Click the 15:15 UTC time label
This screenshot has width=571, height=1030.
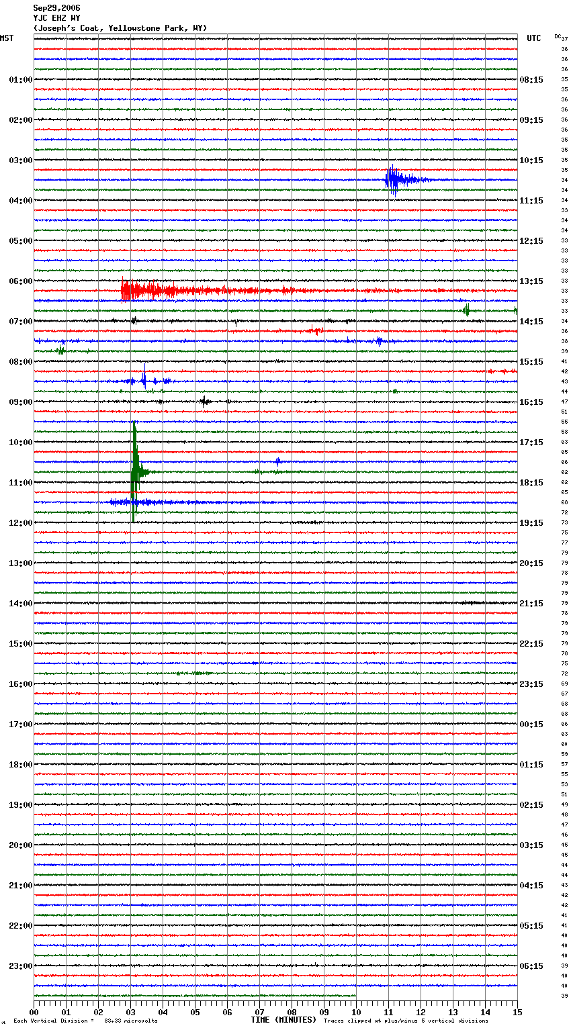click(531, 362)
